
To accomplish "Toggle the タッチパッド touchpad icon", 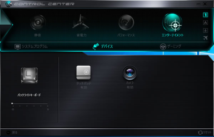I will click(83, 72).
